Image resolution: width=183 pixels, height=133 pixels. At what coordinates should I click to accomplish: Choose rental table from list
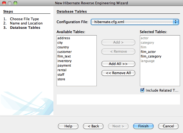point(62,70)
